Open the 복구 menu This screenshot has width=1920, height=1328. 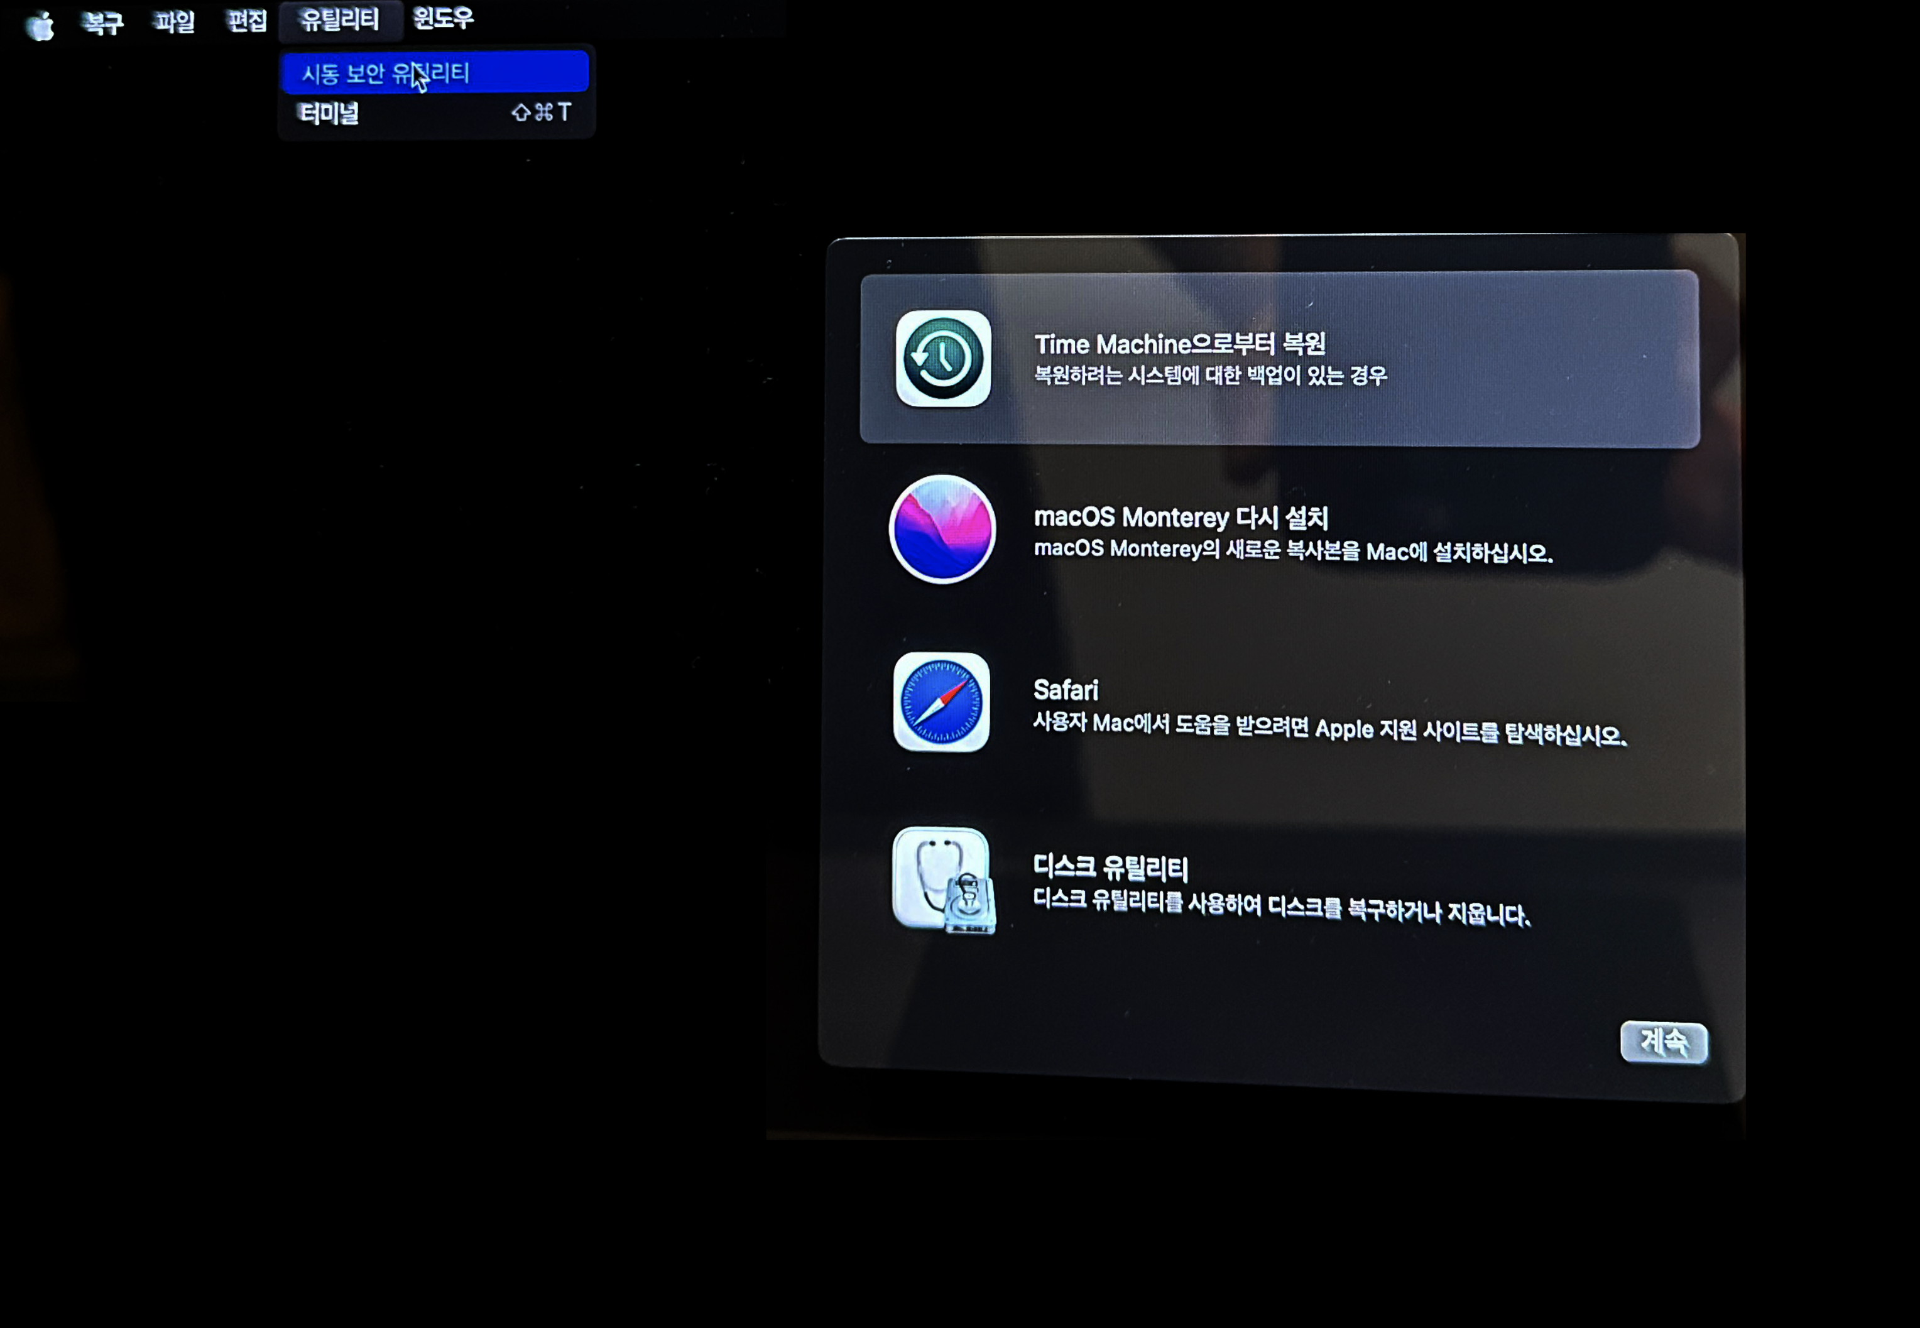(x=102, y=23)
